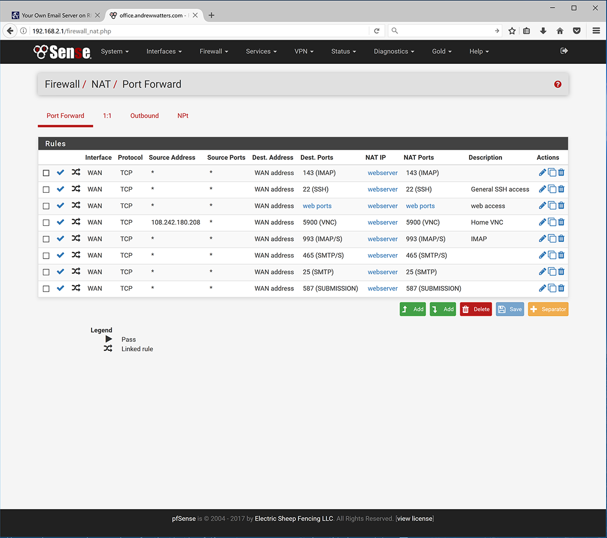Show the Diagnostics dropdown menu
This screenshot has width=607, height=538.
point(394,51)
